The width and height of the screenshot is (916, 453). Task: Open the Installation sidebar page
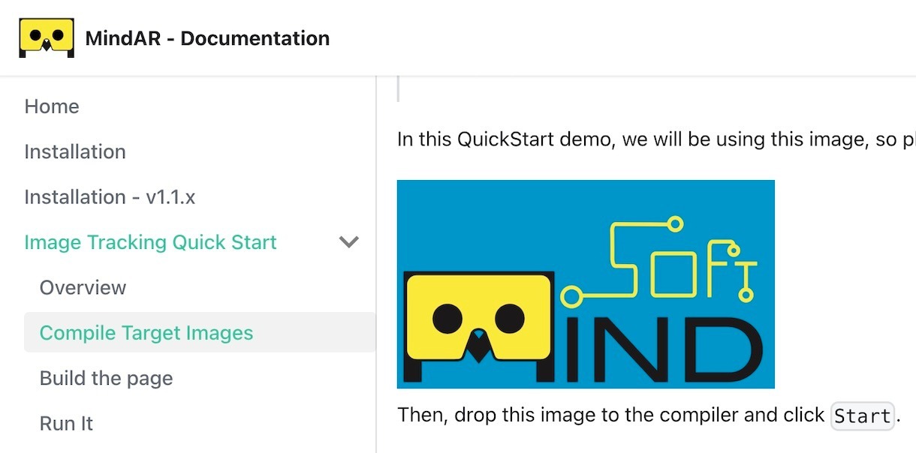point(75,151)
